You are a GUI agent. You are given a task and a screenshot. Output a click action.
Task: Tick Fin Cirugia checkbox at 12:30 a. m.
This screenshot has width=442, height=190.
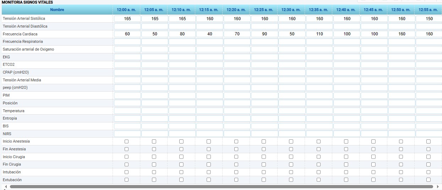point(291,165)
